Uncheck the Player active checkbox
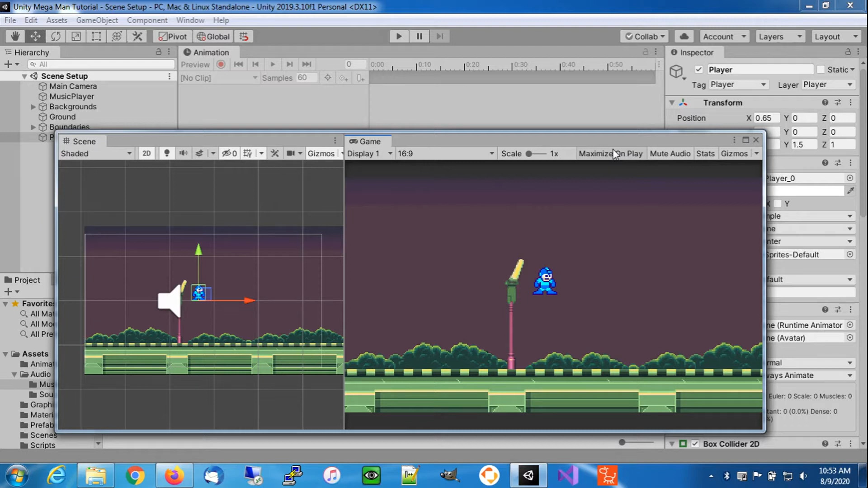 [699, 69]
